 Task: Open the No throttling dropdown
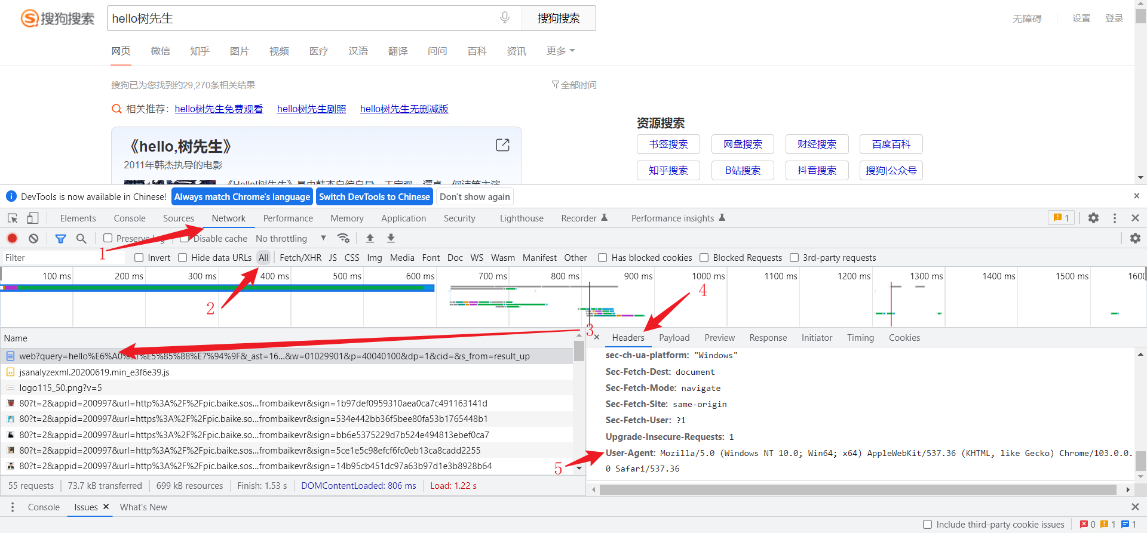point(291,238)
